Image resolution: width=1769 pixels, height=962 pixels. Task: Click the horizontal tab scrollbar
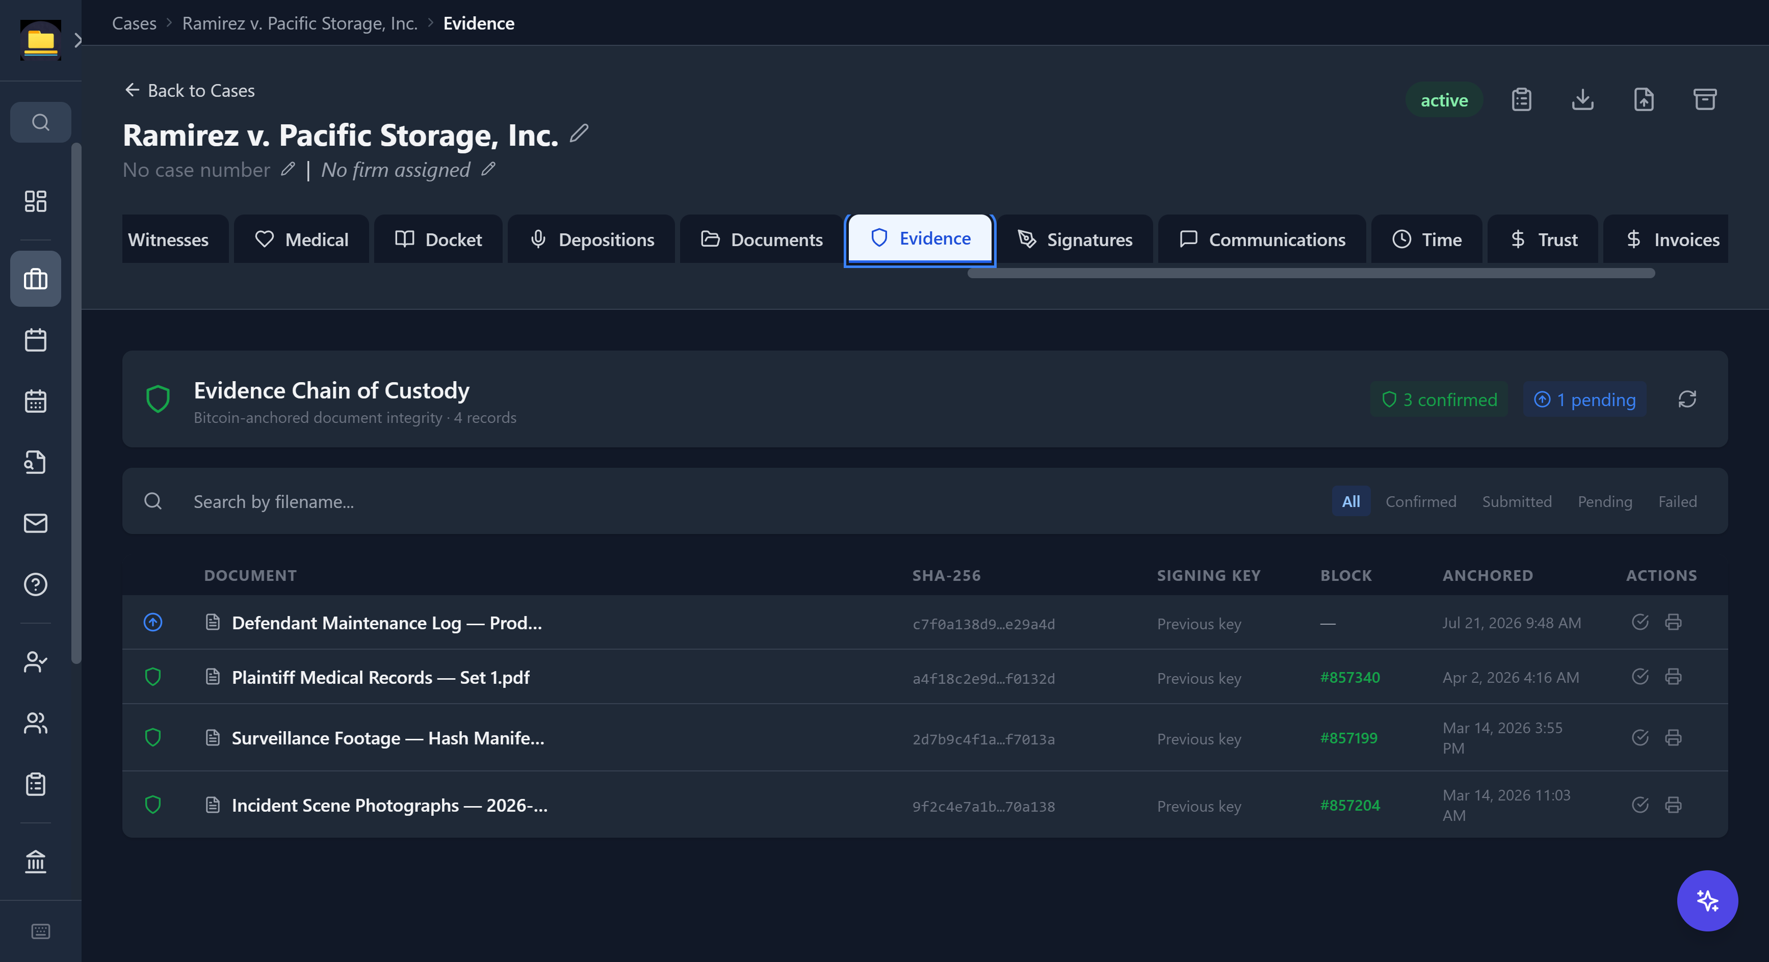1311,273
